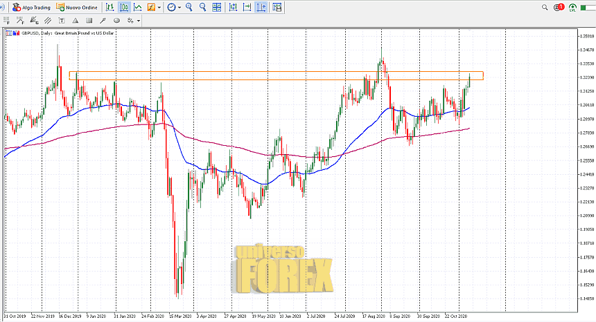Toggle chart auto scroll
The width and height of the screenshot is (596, 322).
click(246, 7)
